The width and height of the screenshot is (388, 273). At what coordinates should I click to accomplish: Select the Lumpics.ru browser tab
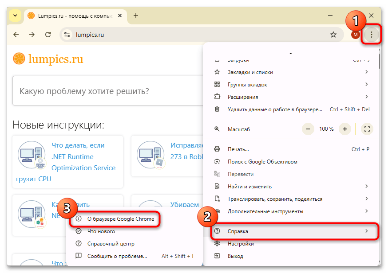coord(75,16)
